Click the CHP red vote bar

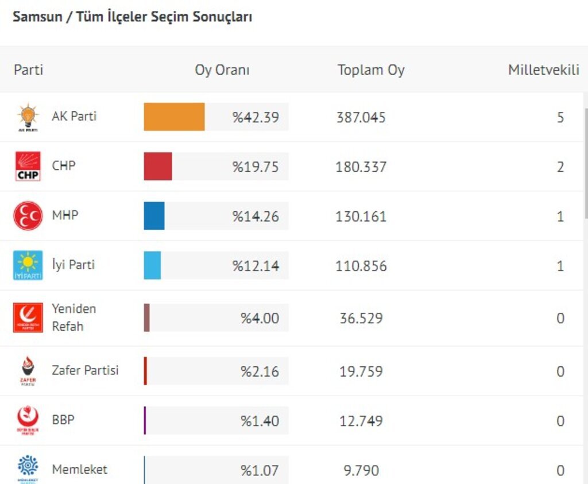pos(158,167)
